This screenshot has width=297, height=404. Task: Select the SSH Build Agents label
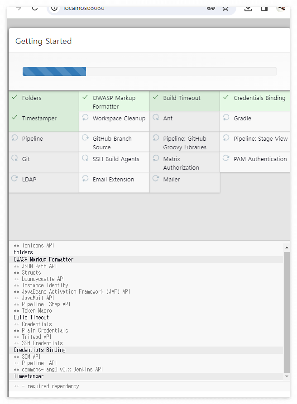pos(116,159)
